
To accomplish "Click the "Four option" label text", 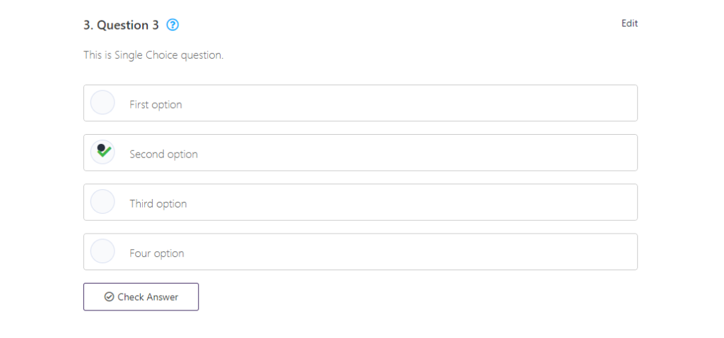I will [x=157, y=253].
